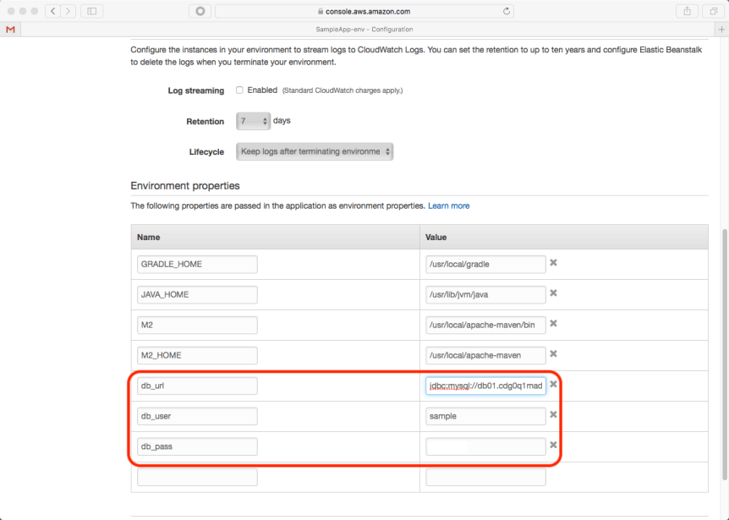Screen dimensions: 729x520
Task: Delete the JAVA_HOME property row
Action: click(553, 293)
